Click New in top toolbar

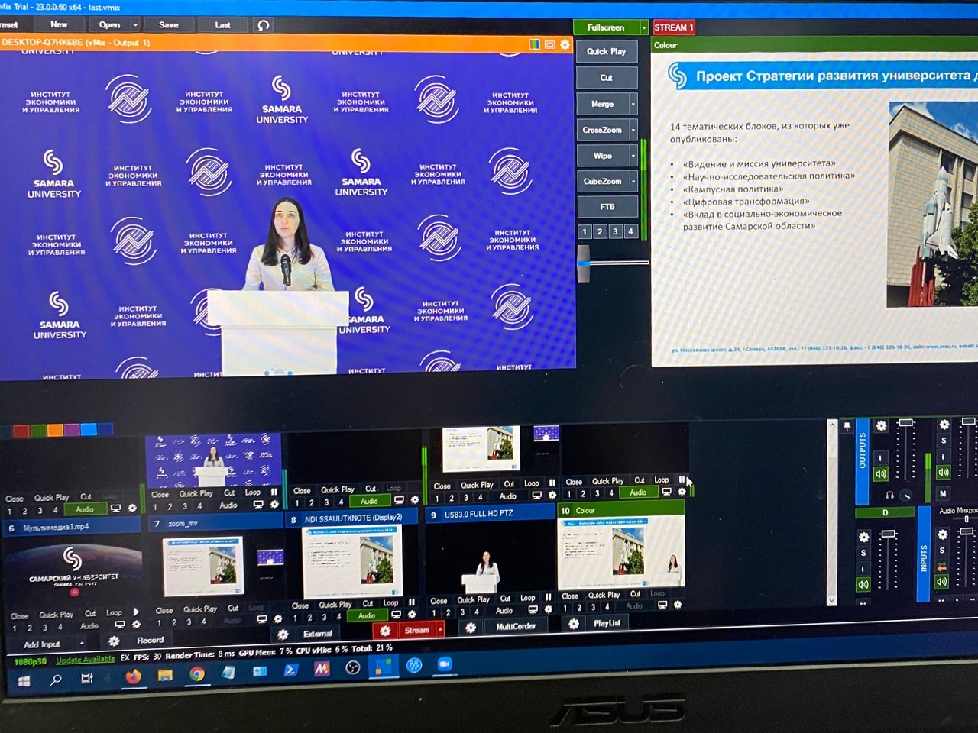click(59, 24)
